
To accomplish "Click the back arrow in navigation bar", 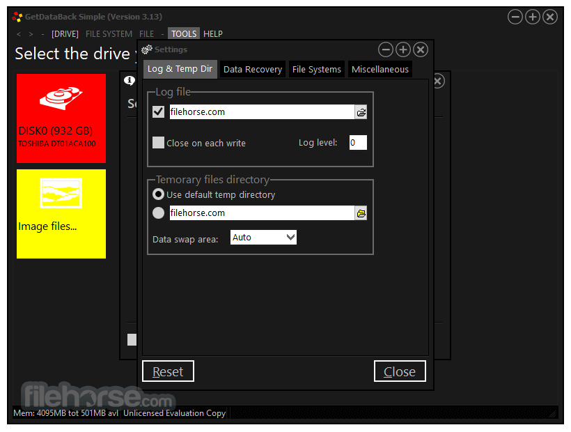I will click(19, 34).
